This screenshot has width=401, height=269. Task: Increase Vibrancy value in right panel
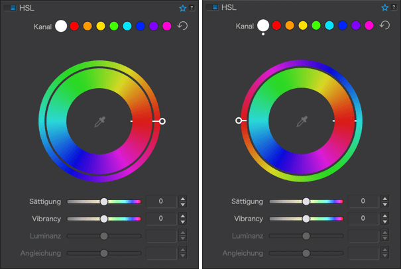tap(385, 215)
